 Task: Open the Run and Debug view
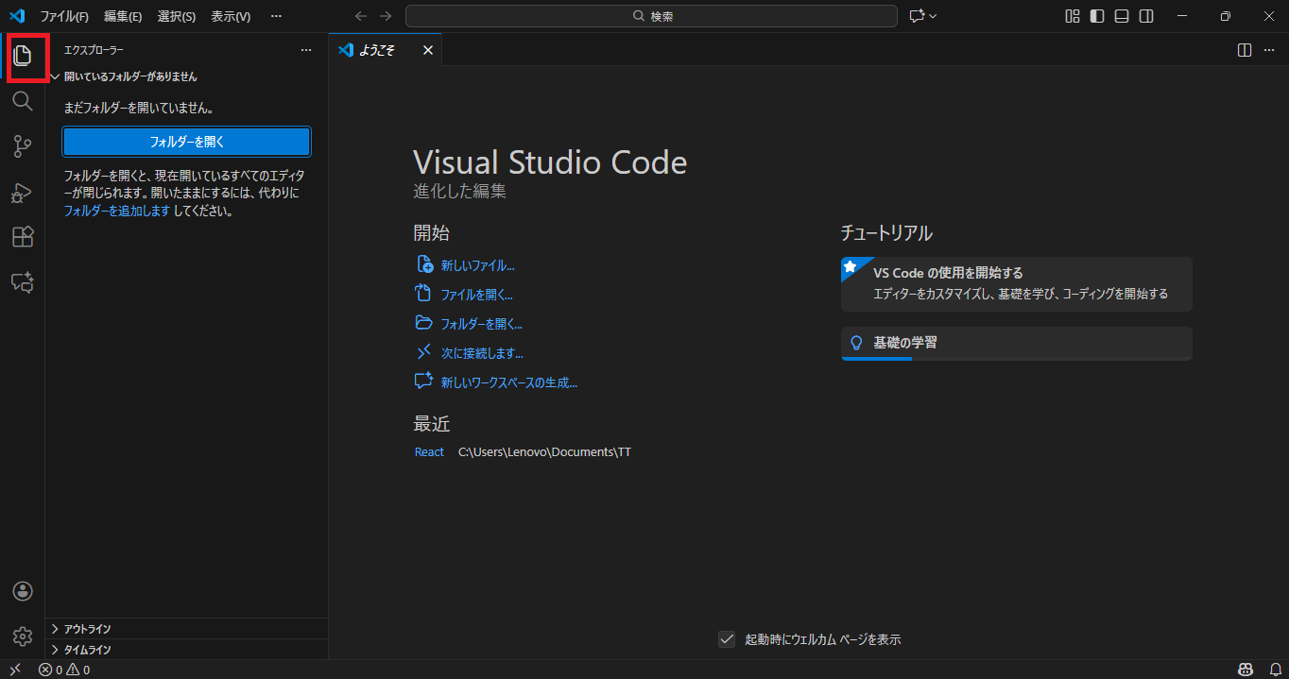(x=23, y=192)
